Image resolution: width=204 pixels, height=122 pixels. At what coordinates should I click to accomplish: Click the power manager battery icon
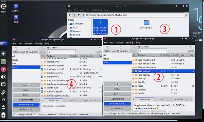3,115
